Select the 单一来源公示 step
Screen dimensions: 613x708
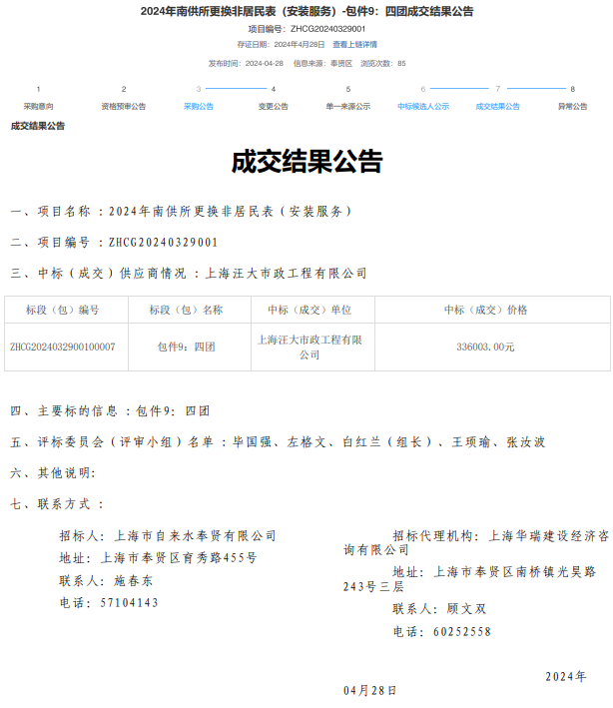[347, 106]
